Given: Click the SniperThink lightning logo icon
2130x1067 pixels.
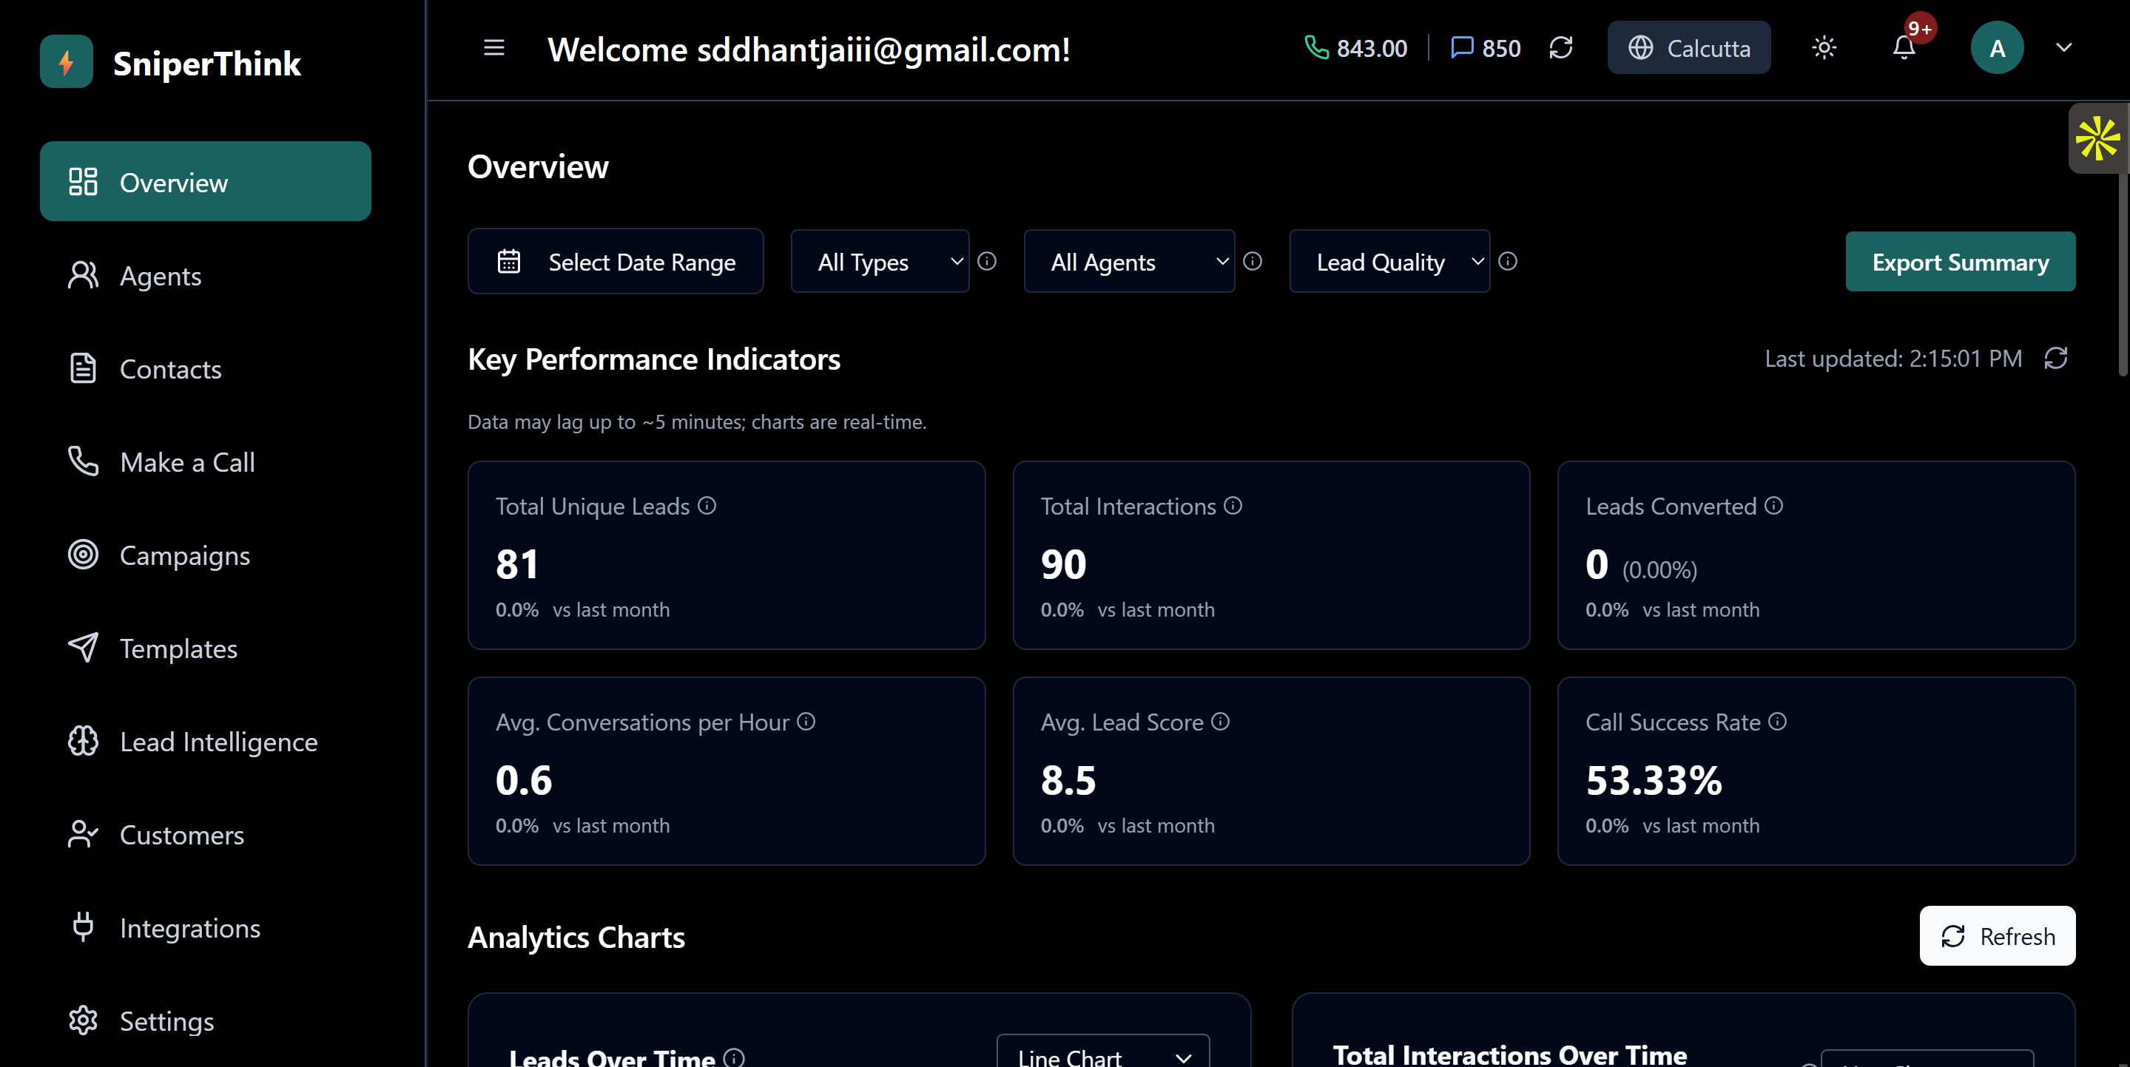Looking at the screenshot, I should (66, 62).
